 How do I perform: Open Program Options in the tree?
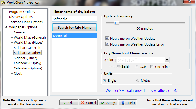[x=22, y=12]
